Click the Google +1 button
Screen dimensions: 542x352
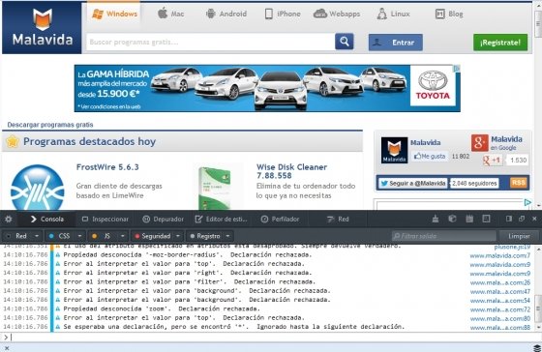click(492, 161)
